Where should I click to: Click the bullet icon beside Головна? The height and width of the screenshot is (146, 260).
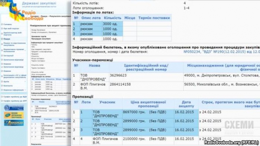[2, 24]
